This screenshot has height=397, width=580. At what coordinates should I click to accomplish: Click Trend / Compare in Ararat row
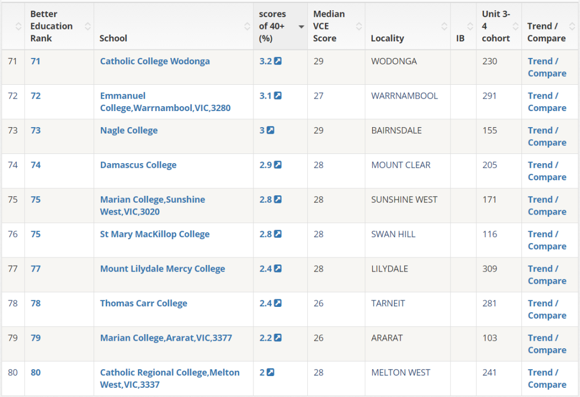tap(547, 344)
